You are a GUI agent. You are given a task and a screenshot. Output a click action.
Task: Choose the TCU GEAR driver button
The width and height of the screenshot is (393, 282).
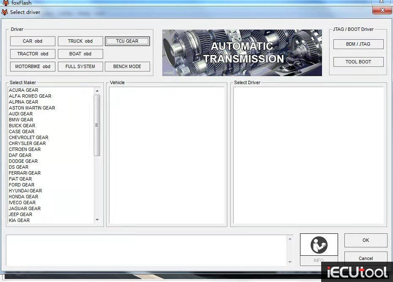(127, 41)
